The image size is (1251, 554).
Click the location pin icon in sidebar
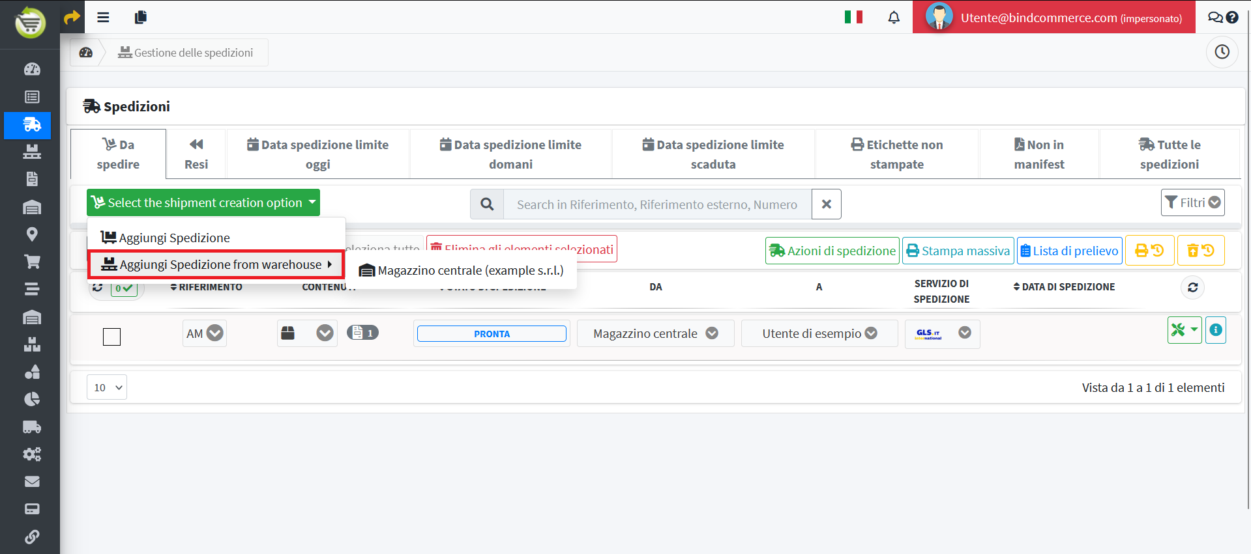31,234
